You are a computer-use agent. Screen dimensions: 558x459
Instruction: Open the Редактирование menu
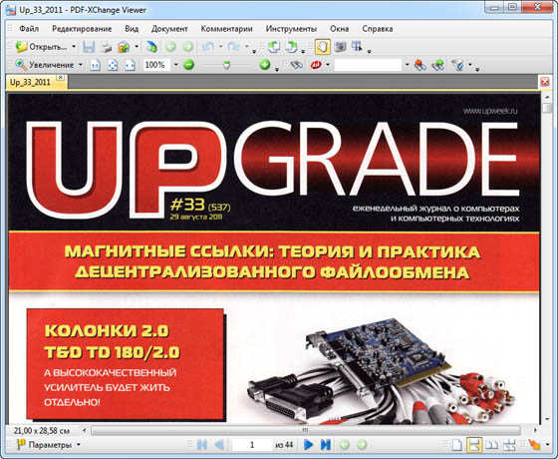click(x=82, y=29)
